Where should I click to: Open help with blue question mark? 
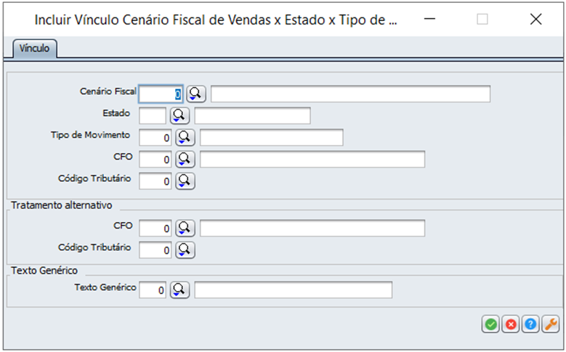530,324
